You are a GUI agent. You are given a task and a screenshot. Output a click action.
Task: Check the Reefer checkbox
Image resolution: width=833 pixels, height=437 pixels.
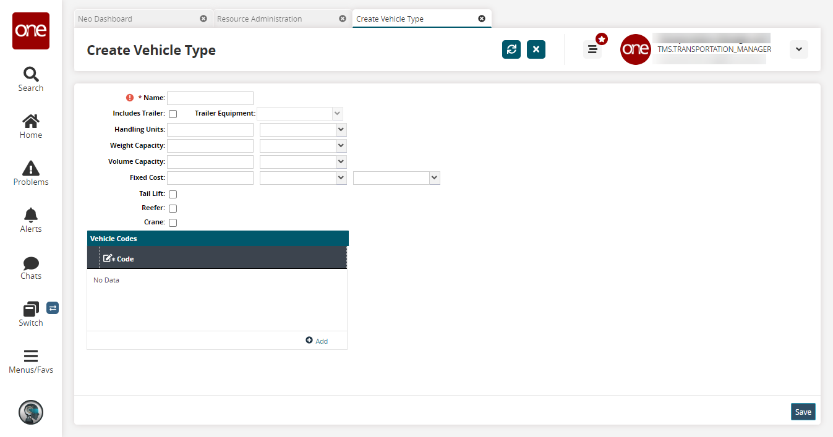click(173, 208)
